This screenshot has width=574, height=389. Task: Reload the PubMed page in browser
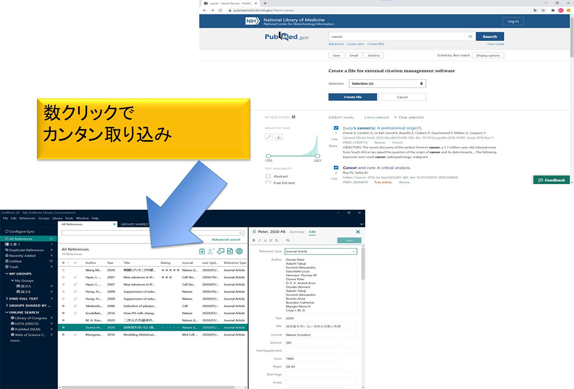[221, 10]
